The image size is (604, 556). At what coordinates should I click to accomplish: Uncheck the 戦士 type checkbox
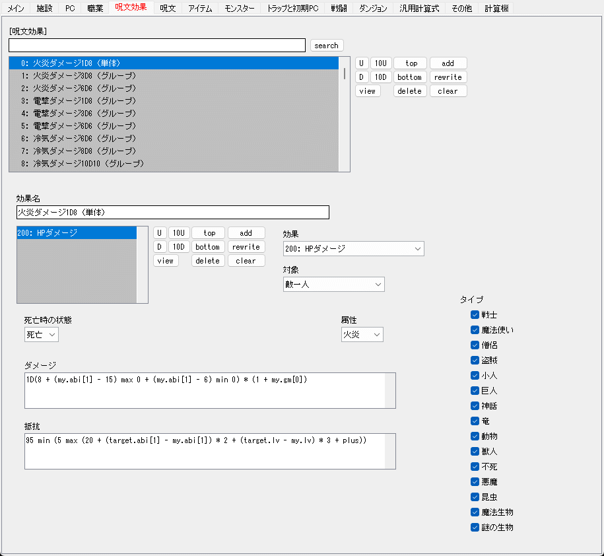(x=475, y=315)
